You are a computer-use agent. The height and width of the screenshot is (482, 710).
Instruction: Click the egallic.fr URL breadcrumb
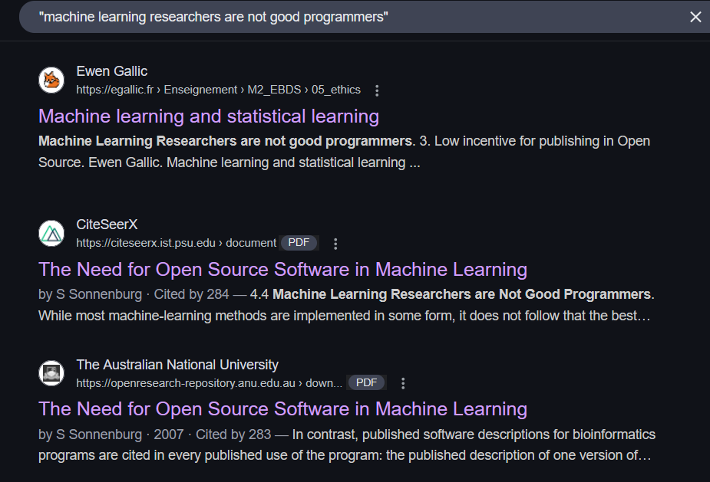[x=218, y=90]
